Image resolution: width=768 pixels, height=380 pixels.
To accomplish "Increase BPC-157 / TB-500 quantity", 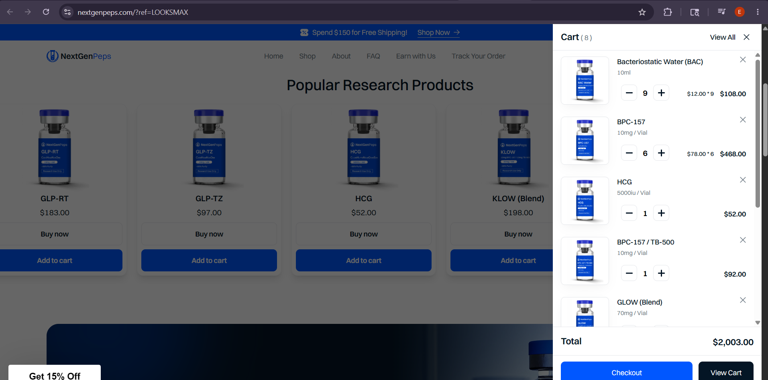I will (x=661, y=273).
